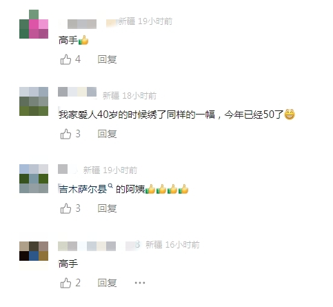Click the search icon next to 吉木萨尔县
This screenshot has height=307, width=333.
coord(110,186)
